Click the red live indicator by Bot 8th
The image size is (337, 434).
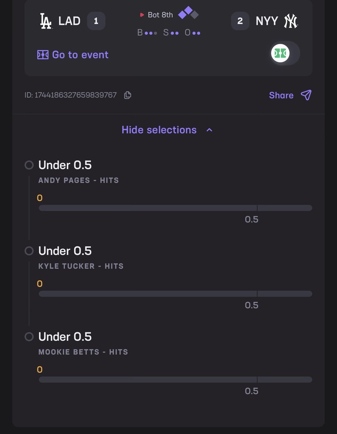[142, 15]
